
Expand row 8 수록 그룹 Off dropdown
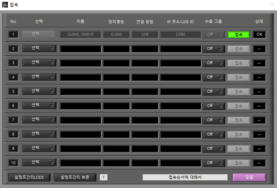214,135
